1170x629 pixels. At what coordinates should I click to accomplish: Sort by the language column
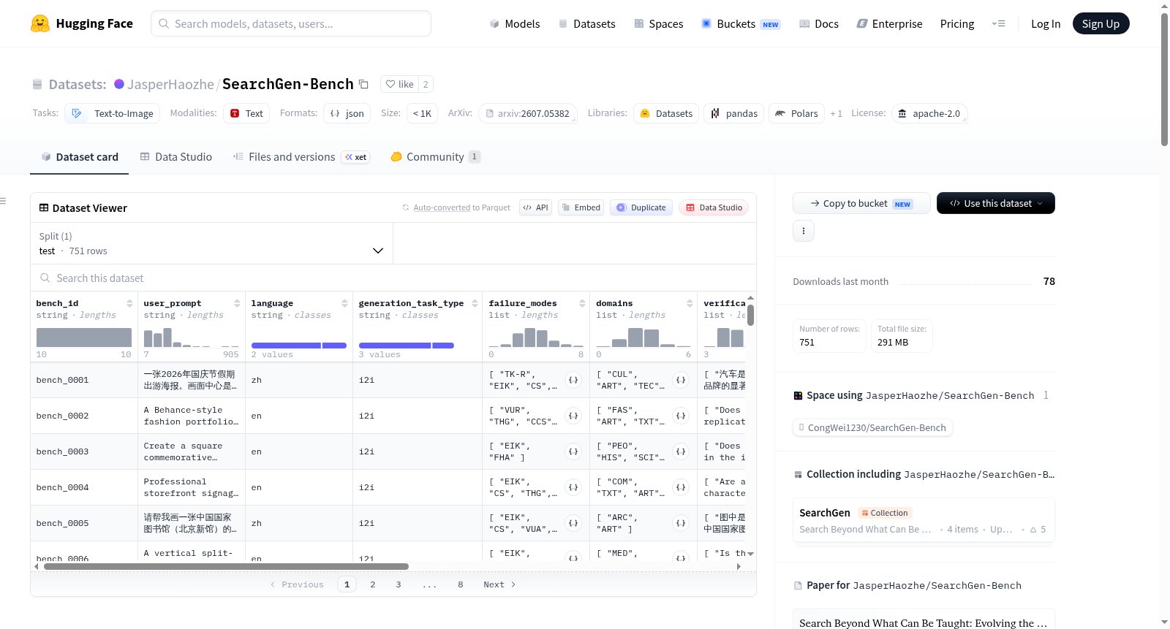(344, 303)
